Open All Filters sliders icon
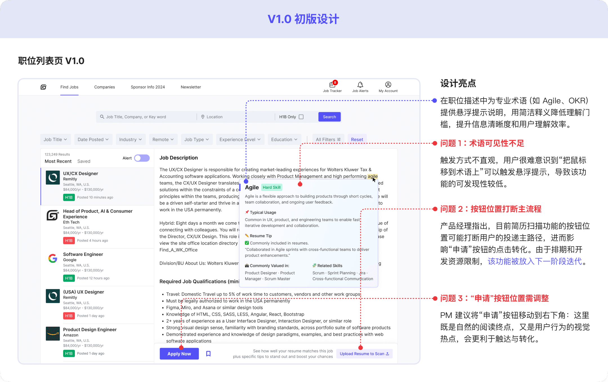Viewport: 608px width, 382px height. point(339,140)
